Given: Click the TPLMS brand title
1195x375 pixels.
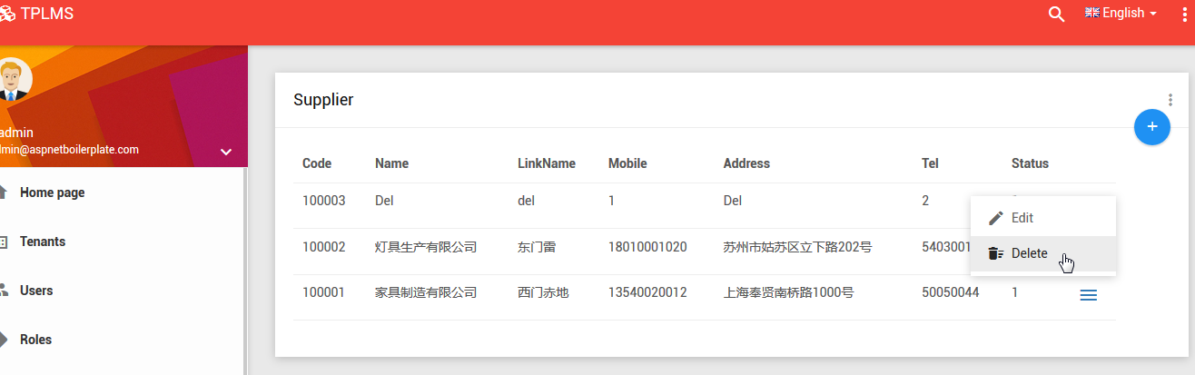Looking at the screenshot, I should [x=47, y=14].
